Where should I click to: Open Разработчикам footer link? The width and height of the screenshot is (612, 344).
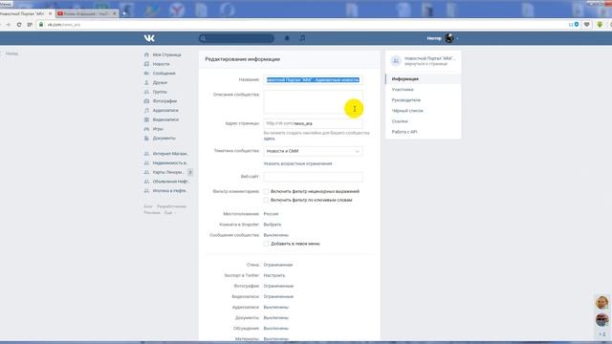point(171,206)
